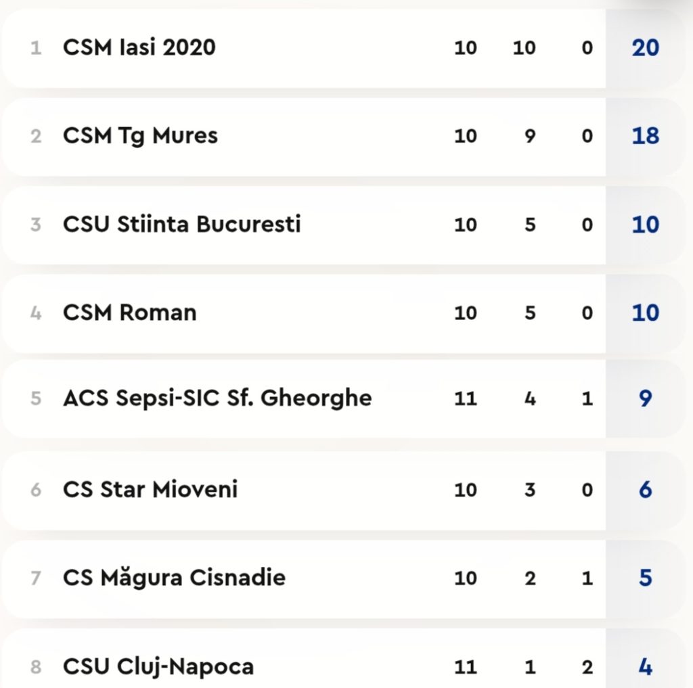693x688 pixels.
Task: Select CSM Tg Mures team name
Action: [x=140, y=136]
